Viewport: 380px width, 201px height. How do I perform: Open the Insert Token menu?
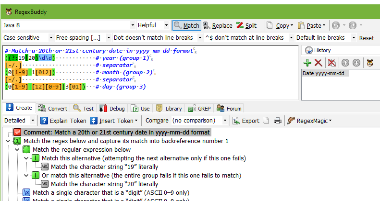coord(113,121)
